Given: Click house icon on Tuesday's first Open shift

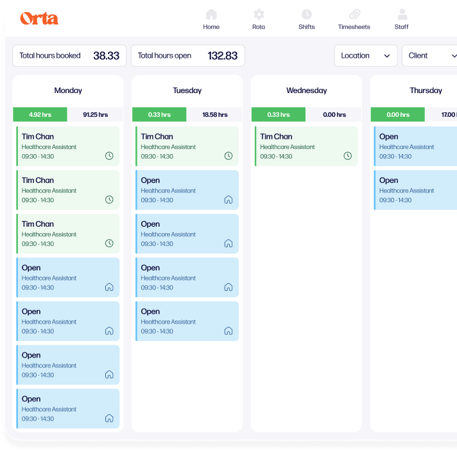Looking at the screenshot, I should (x=228, y=200).
